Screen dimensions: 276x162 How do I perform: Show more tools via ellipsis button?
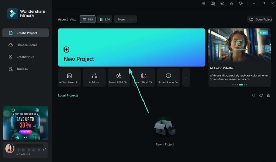click(x=186, y=78)
